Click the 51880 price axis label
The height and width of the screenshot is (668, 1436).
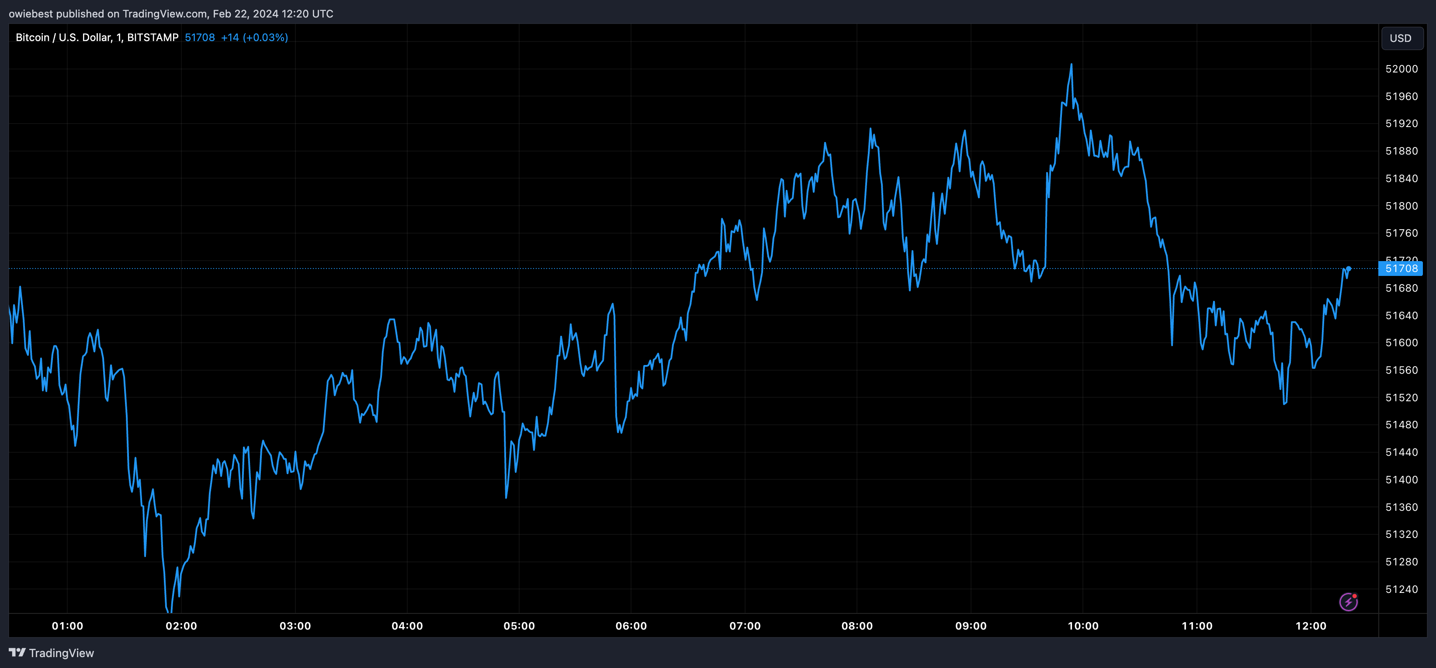pos(1401,151)
